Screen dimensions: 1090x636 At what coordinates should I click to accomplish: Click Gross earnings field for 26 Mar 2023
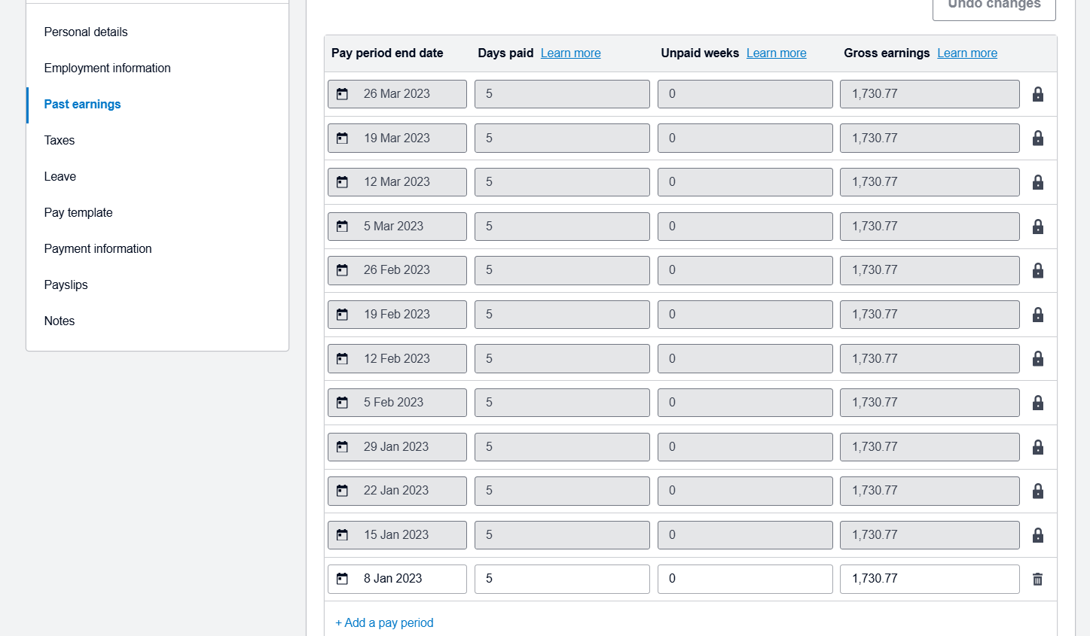point(930,94)
